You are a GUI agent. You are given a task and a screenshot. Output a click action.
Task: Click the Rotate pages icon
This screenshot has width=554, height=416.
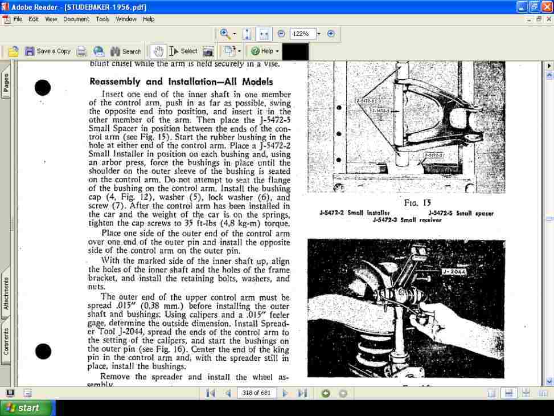(229, 52)
